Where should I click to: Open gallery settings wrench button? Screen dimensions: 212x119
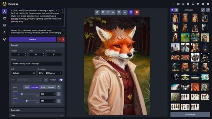tap(203, 10)
